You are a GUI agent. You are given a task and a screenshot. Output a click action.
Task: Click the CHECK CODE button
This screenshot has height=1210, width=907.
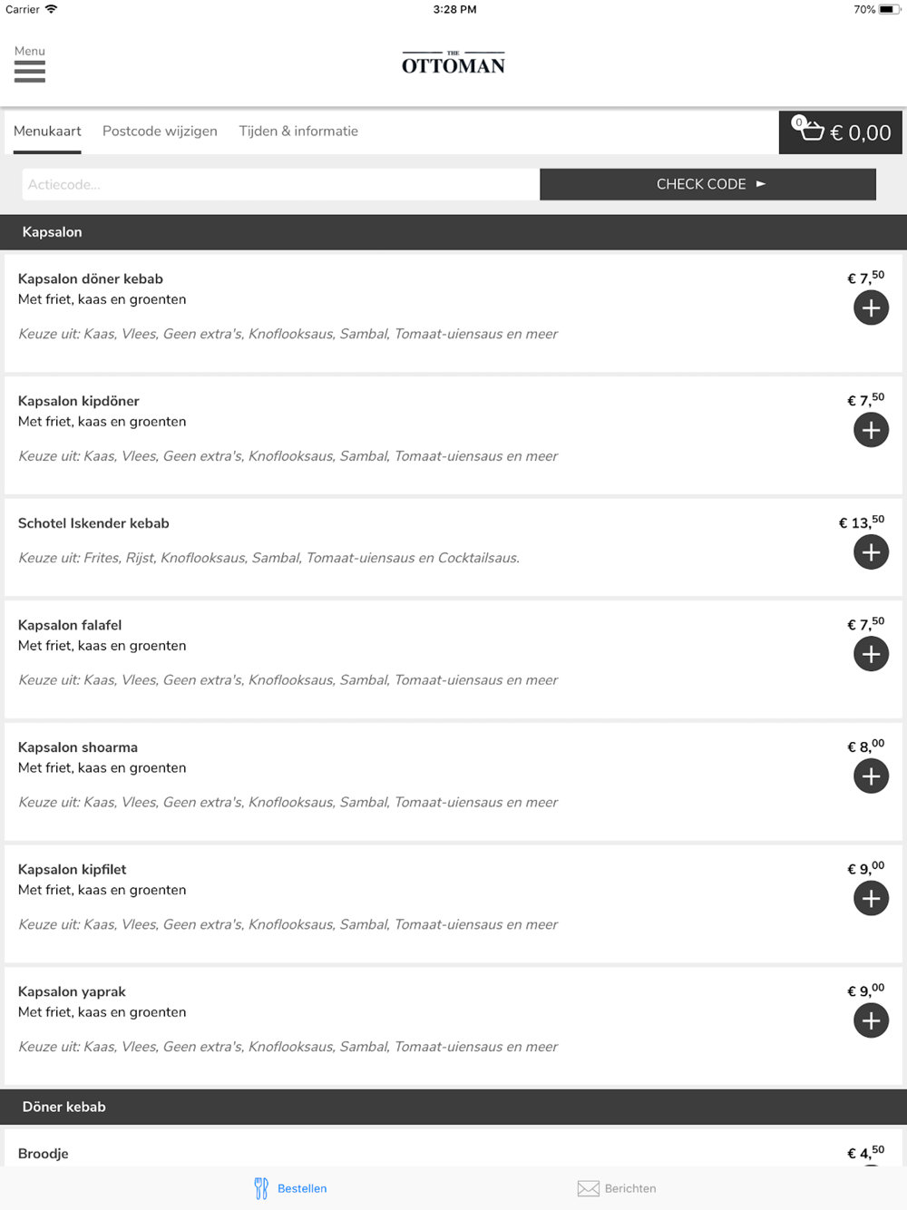coord(707,184)
